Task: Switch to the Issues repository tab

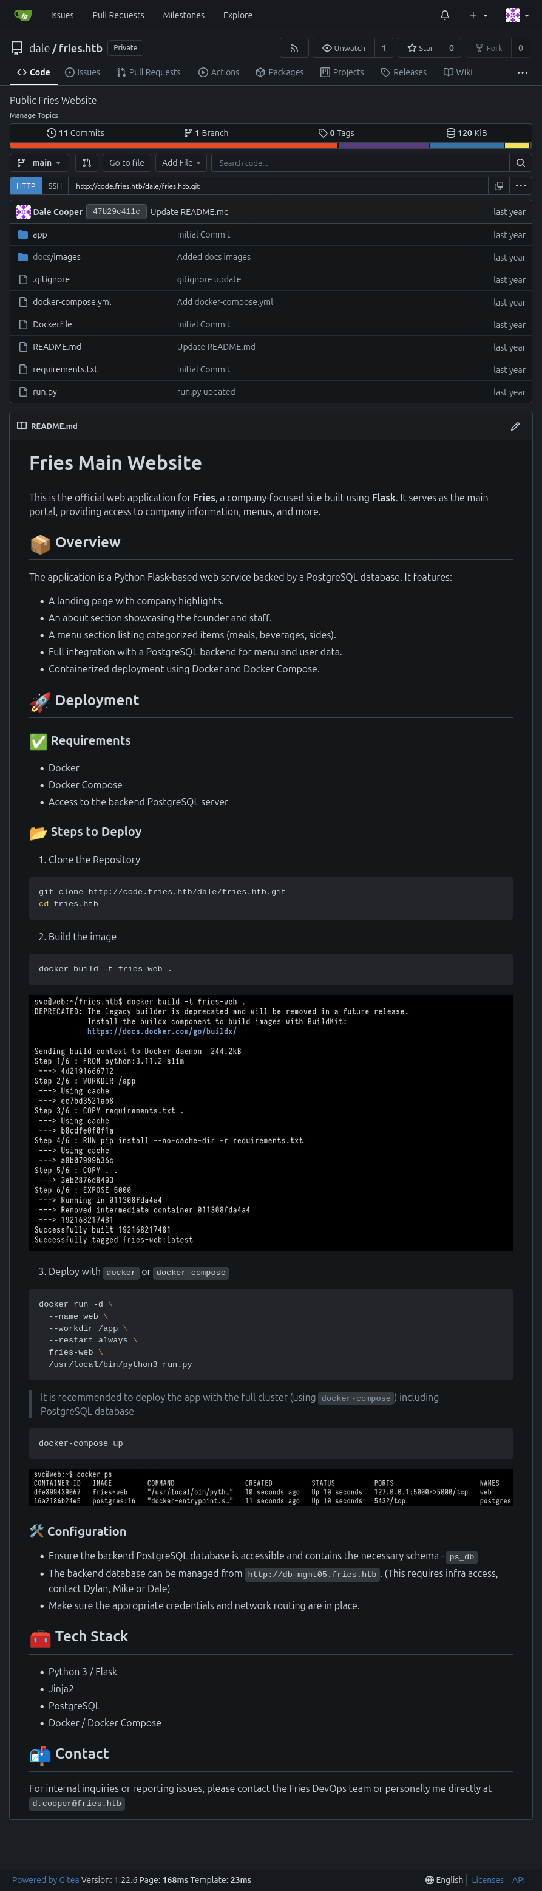Action: (x=82, y=72)
